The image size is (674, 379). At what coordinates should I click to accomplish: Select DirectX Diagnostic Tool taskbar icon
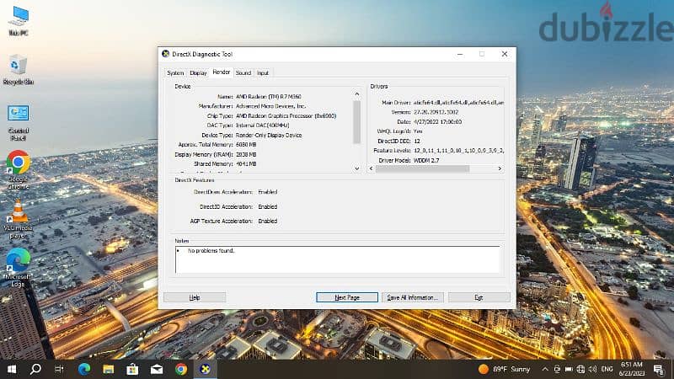206,369
